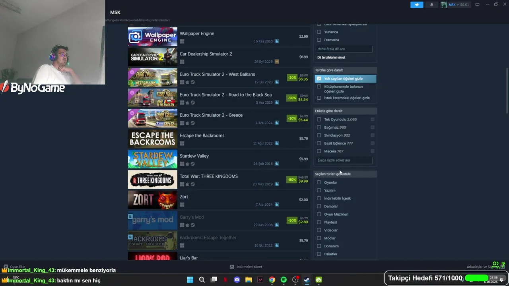Uncheck Yok sayılan öğeleri gizle
Image resolution: width=509 pixels, height=286 pixels.
click(x=319, y=79)
